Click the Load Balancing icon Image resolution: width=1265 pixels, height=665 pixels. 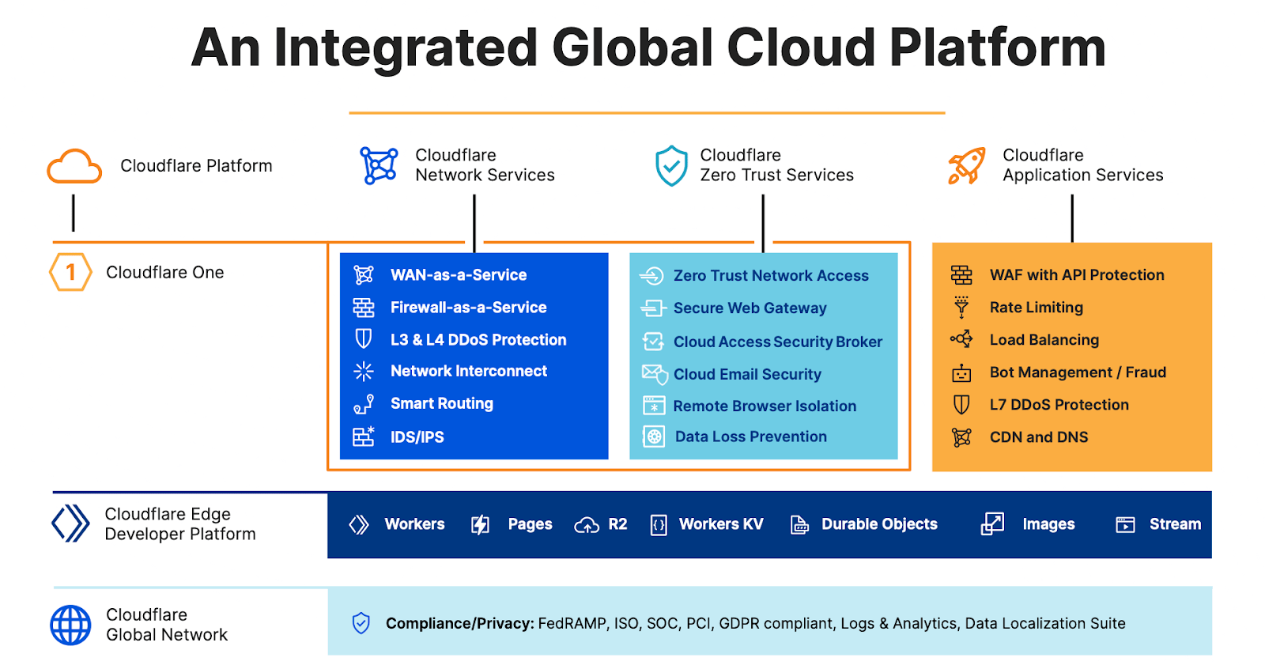coord(961,339)
